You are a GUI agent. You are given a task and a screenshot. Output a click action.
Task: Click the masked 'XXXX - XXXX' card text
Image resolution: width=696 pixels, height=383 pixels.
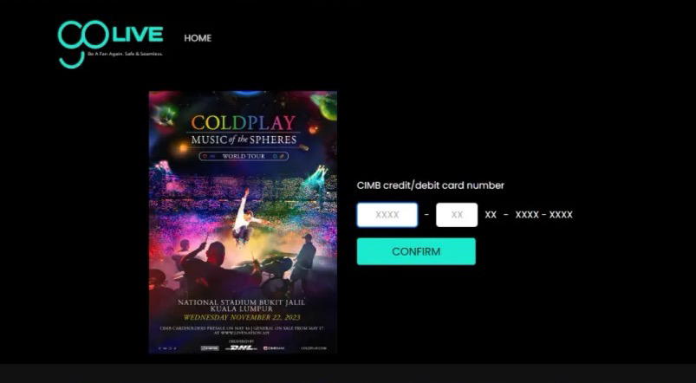(543, 215)
